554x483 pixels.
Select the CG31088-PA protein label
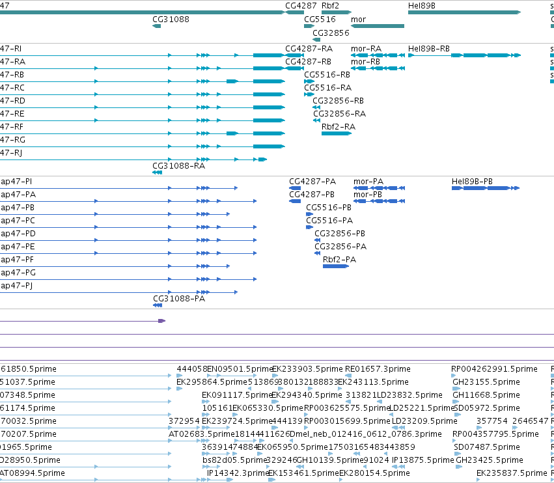(x=179, y=299)
